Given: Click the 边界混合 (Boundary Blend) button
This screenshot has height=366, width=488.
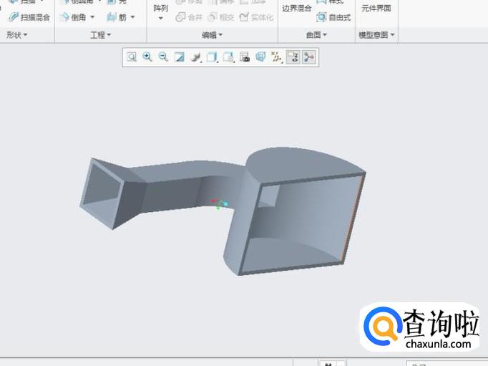Looking at the screenshot, I should (x=297, y=9).
